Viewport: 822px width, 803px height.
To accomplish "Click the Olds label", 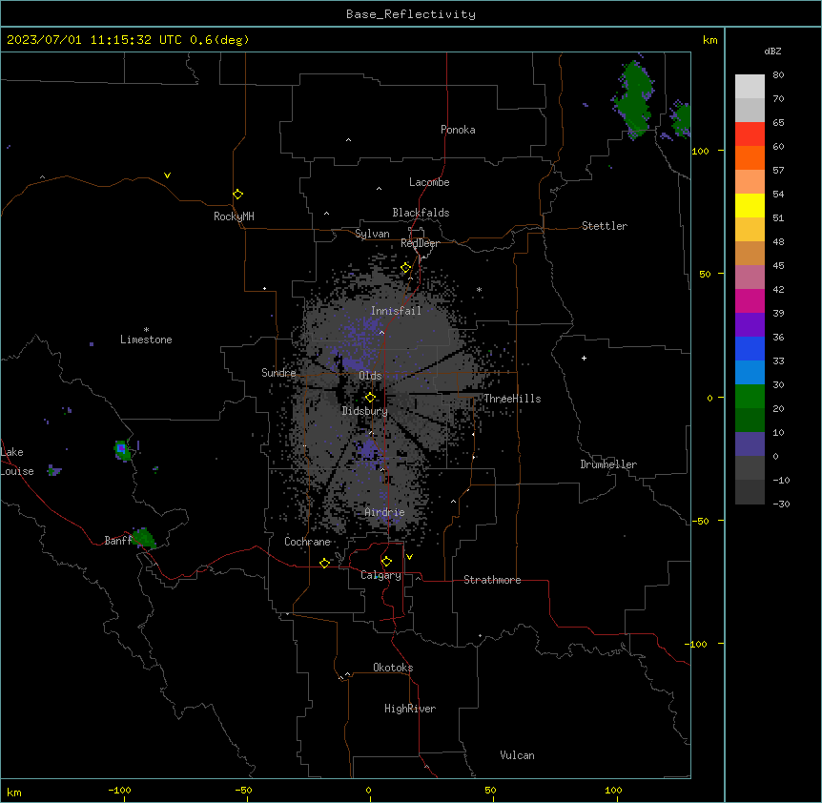I will point(370,376).
